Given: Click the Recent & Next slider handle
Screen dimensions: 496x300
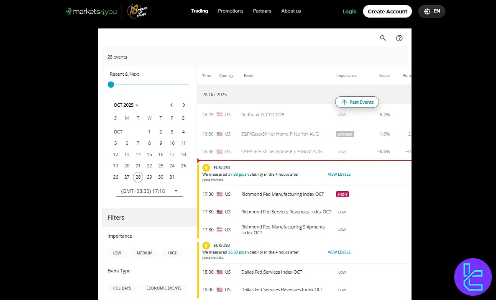Looking at the screenshot, I should (x=111, y=85).
